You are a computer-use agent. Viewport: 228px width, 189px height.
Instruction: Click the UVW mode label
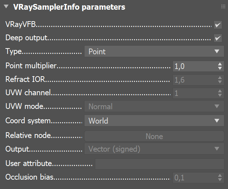coord(24,106)
